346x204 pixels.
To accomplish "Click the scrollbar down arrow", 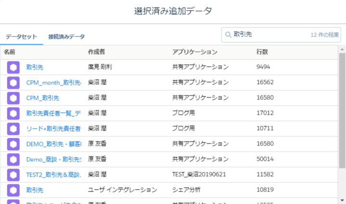I will point(342,200).
